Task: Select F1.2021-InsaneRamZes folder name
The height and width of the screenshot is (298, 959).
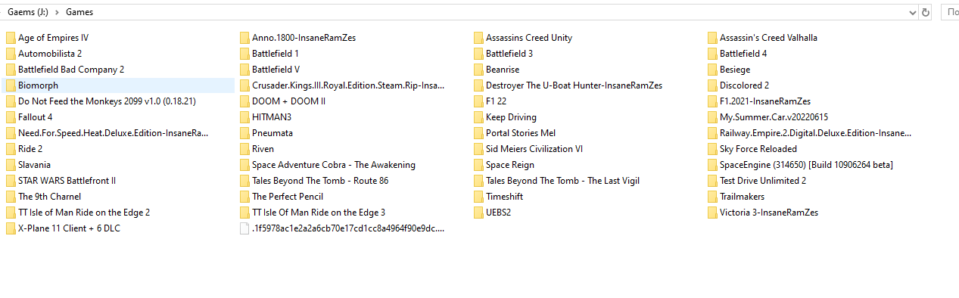Action: pos(765,101)
